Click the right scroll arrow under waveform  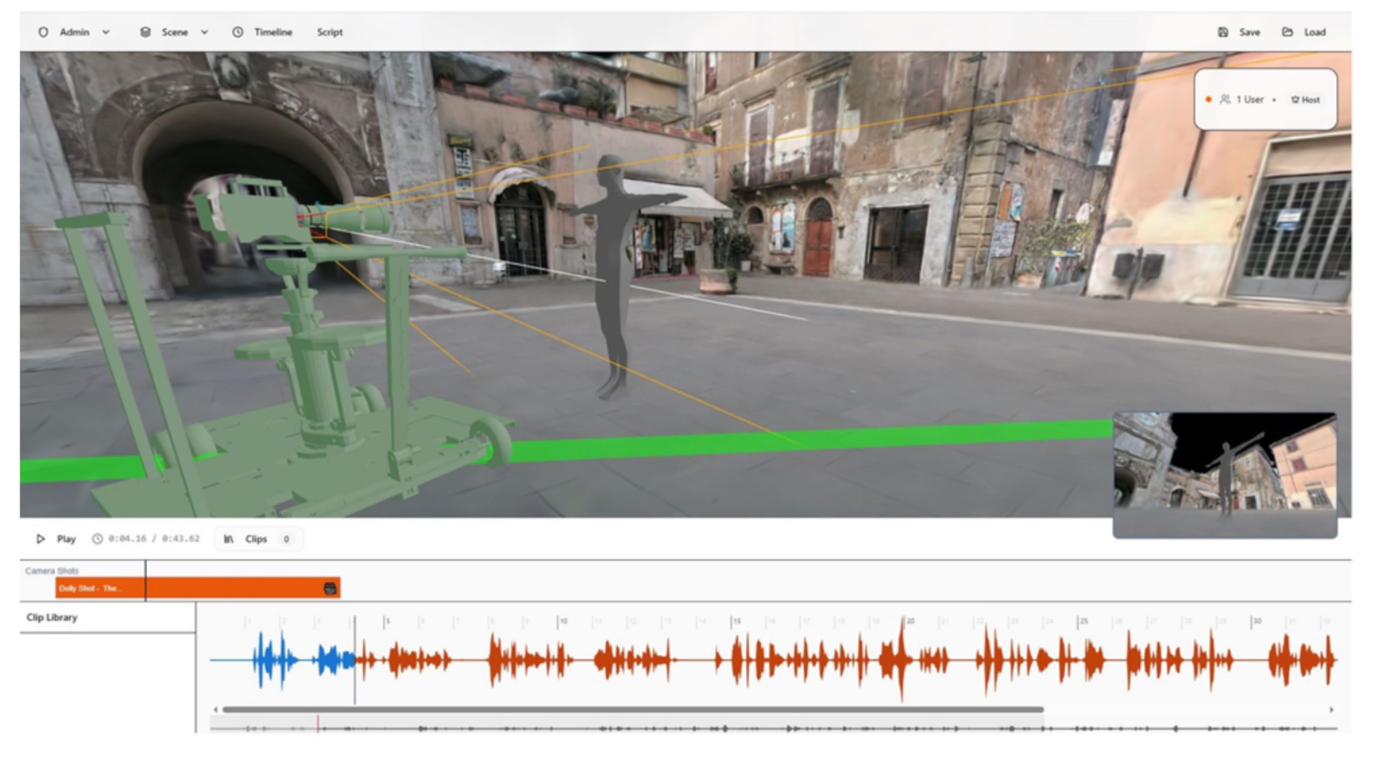click(1332, 710)
